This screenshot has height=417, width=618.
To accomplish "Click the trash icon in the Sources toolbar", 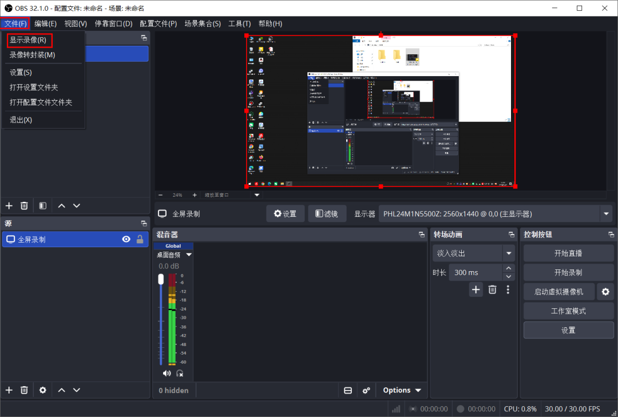I will click(24, 390).
